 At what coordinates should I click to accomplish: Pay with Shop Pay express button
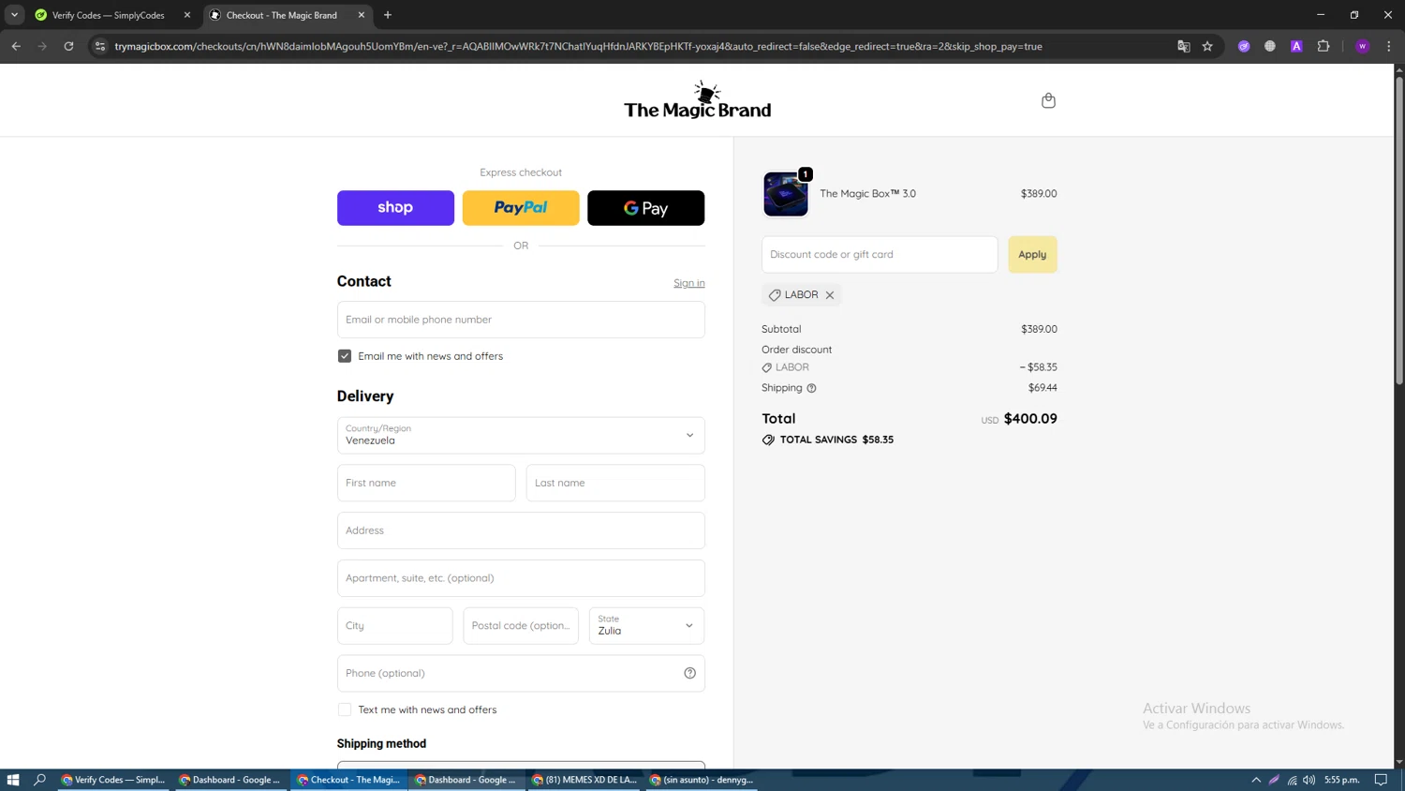[x=395, y=208]
